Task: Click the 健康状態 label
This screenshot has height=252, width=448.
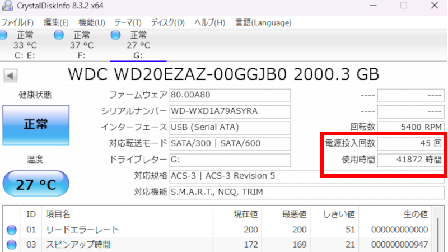Action: pos(35,95)
